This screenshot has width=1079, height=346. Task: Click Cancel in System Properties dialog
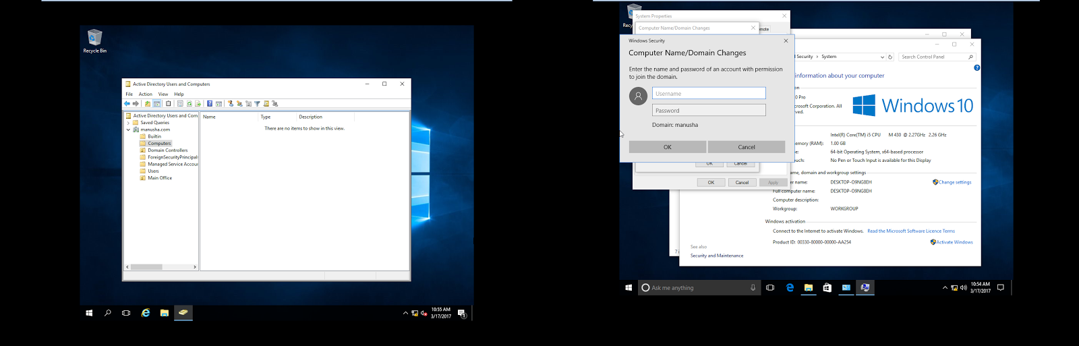click(742, 182)
